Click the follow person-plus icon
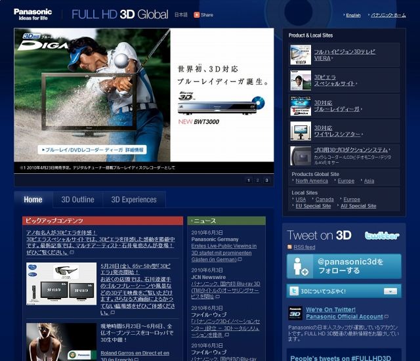Viewport: 420px width, 361px height. [x=300, y=266]
